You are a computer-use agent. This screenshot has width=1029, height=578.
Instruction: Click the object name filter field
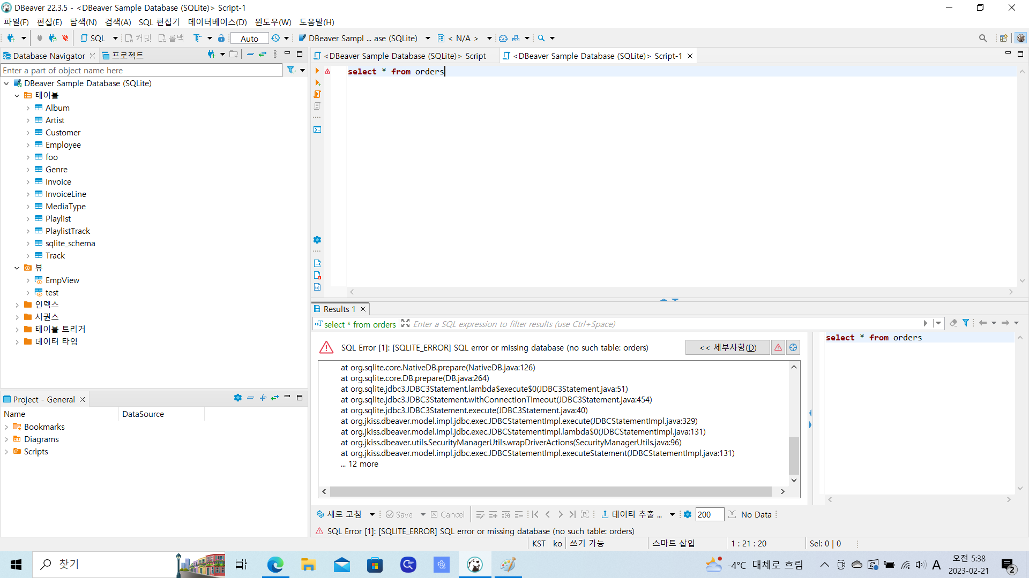[x=141, y=70]
